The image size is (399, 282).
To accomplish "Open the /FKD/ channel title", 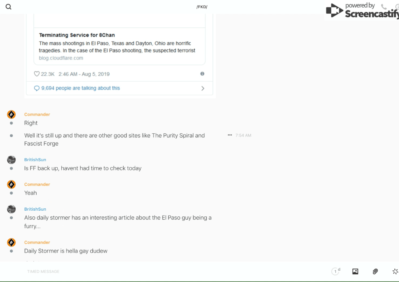I will [202, 7].
